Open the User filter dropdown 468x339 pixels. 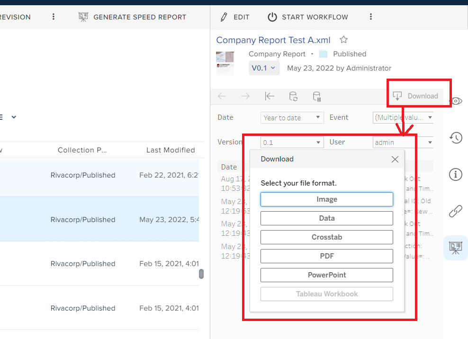coord(403,142)
